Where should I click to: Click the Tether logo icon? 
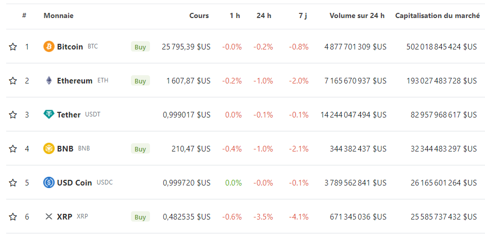click(49, 115)
